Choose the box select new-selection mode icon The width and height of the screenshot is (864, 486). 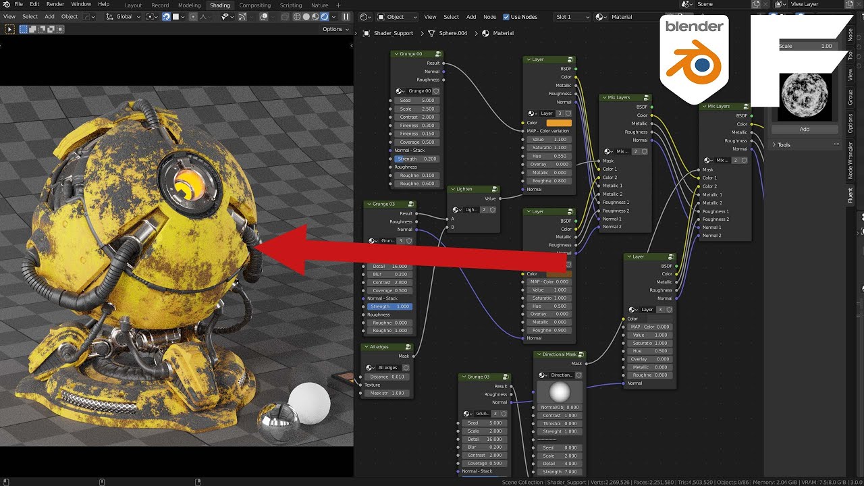tap(24, 29)
